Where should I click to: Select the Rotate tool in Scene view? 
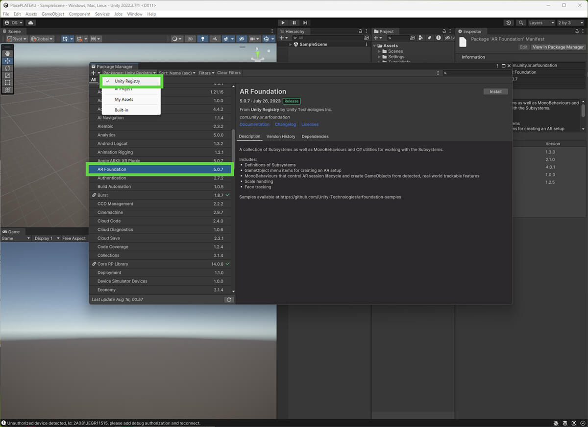pos(7,68)
